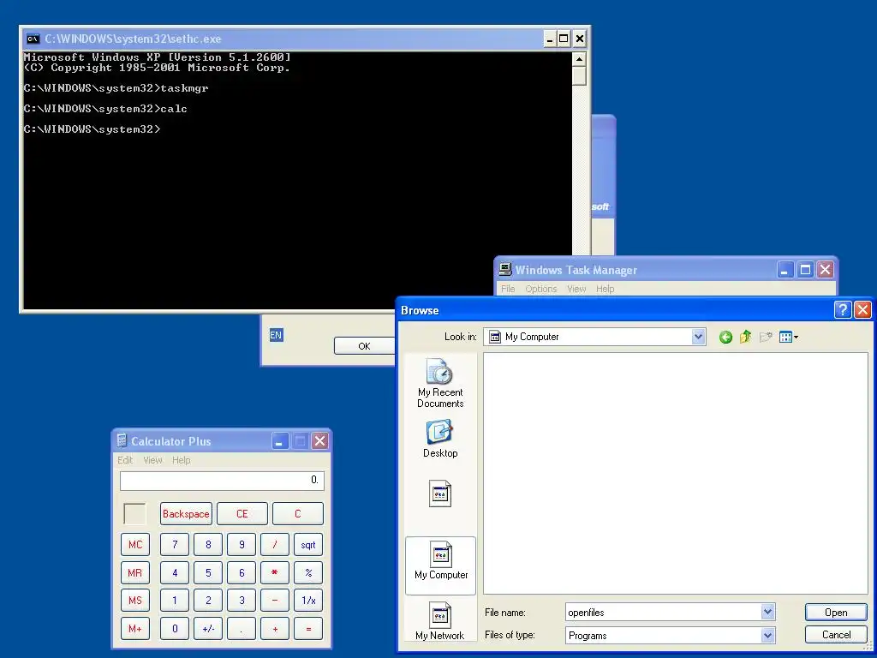
Task: Open Help menu in Calculator Plus
Action: (182, 460)
